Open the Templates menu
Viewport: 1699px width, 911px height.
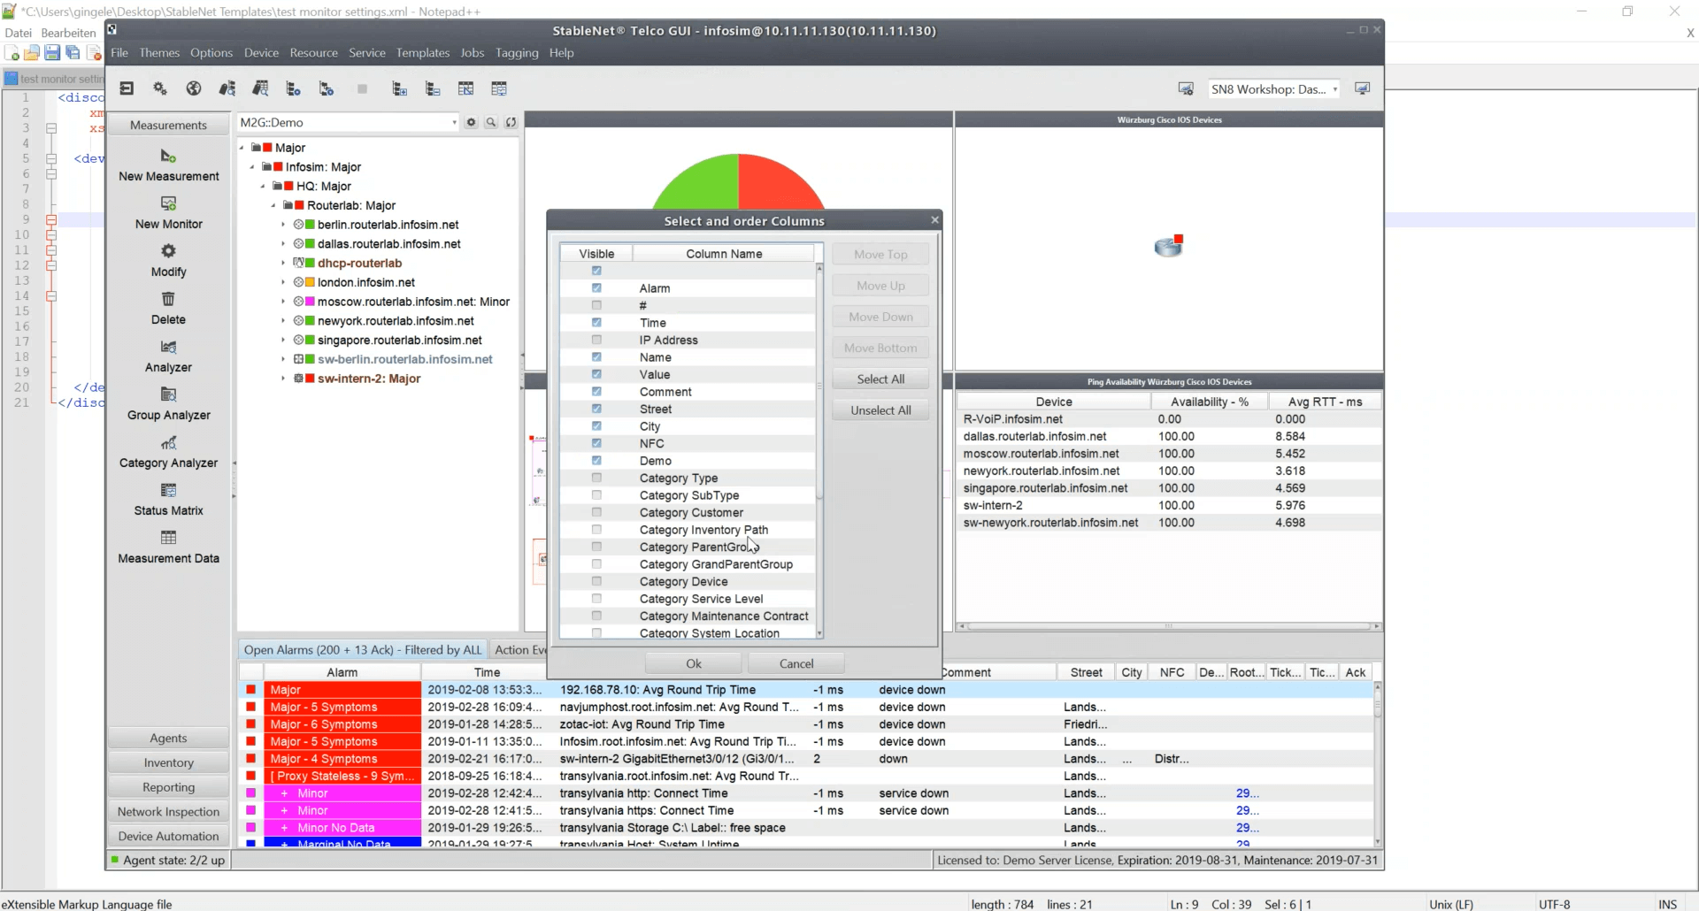click(x=422, y=53)
